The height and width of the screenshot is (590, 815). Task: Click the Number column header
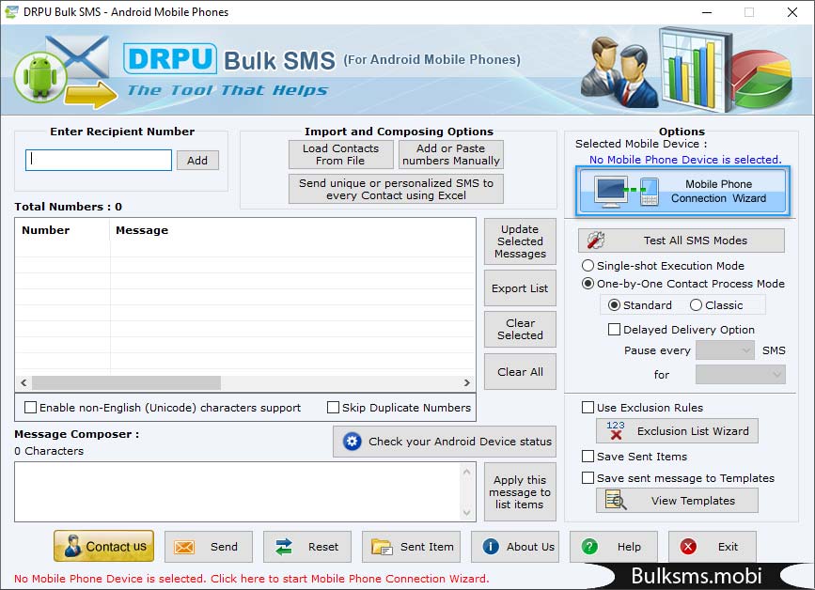(62, 230)
